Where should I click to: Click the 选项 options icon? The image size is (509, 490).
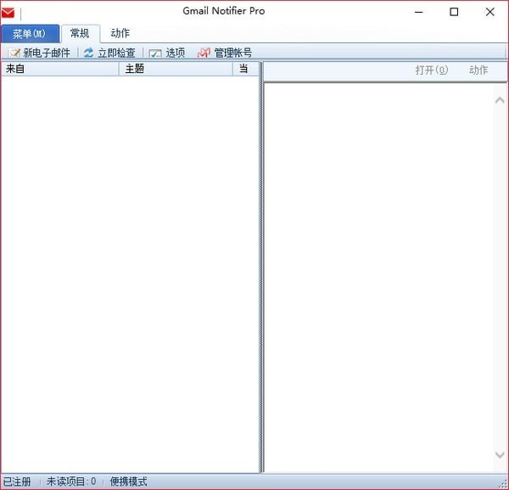click(x=155, y=53)
